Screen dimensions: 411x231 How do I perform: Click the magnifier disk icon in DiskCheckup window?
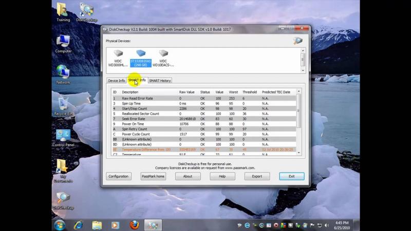coord(297,41)
